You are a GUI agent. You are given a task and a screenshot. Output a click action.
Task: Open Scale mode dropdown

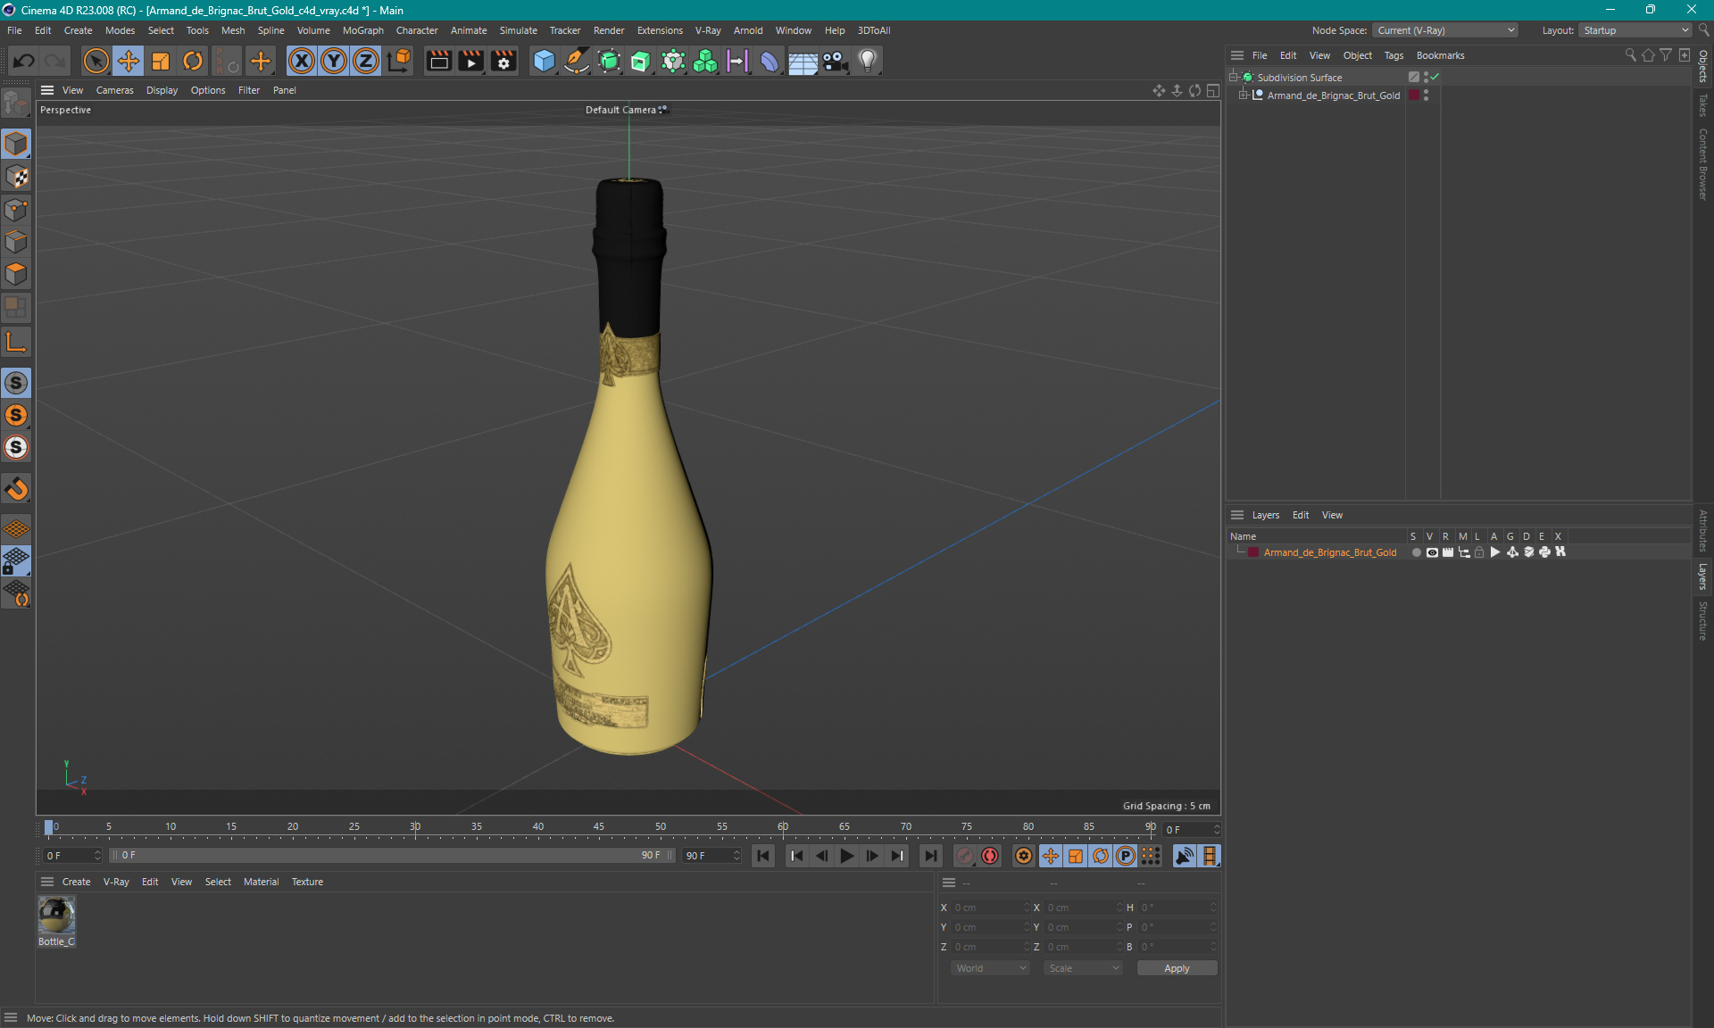pyautogui.click(x=1082, y=968)
